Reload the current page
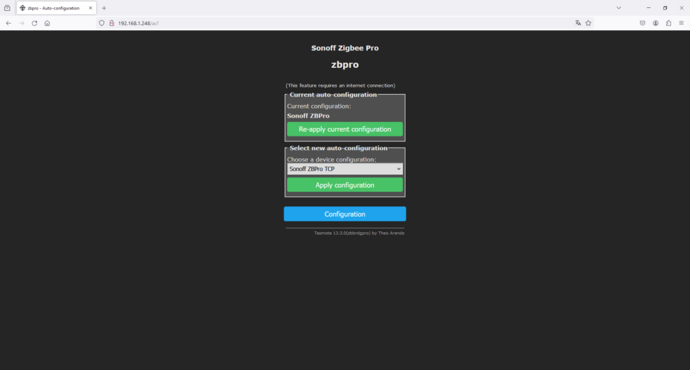The height and width of the screenshot is (370, 690). 34,23
